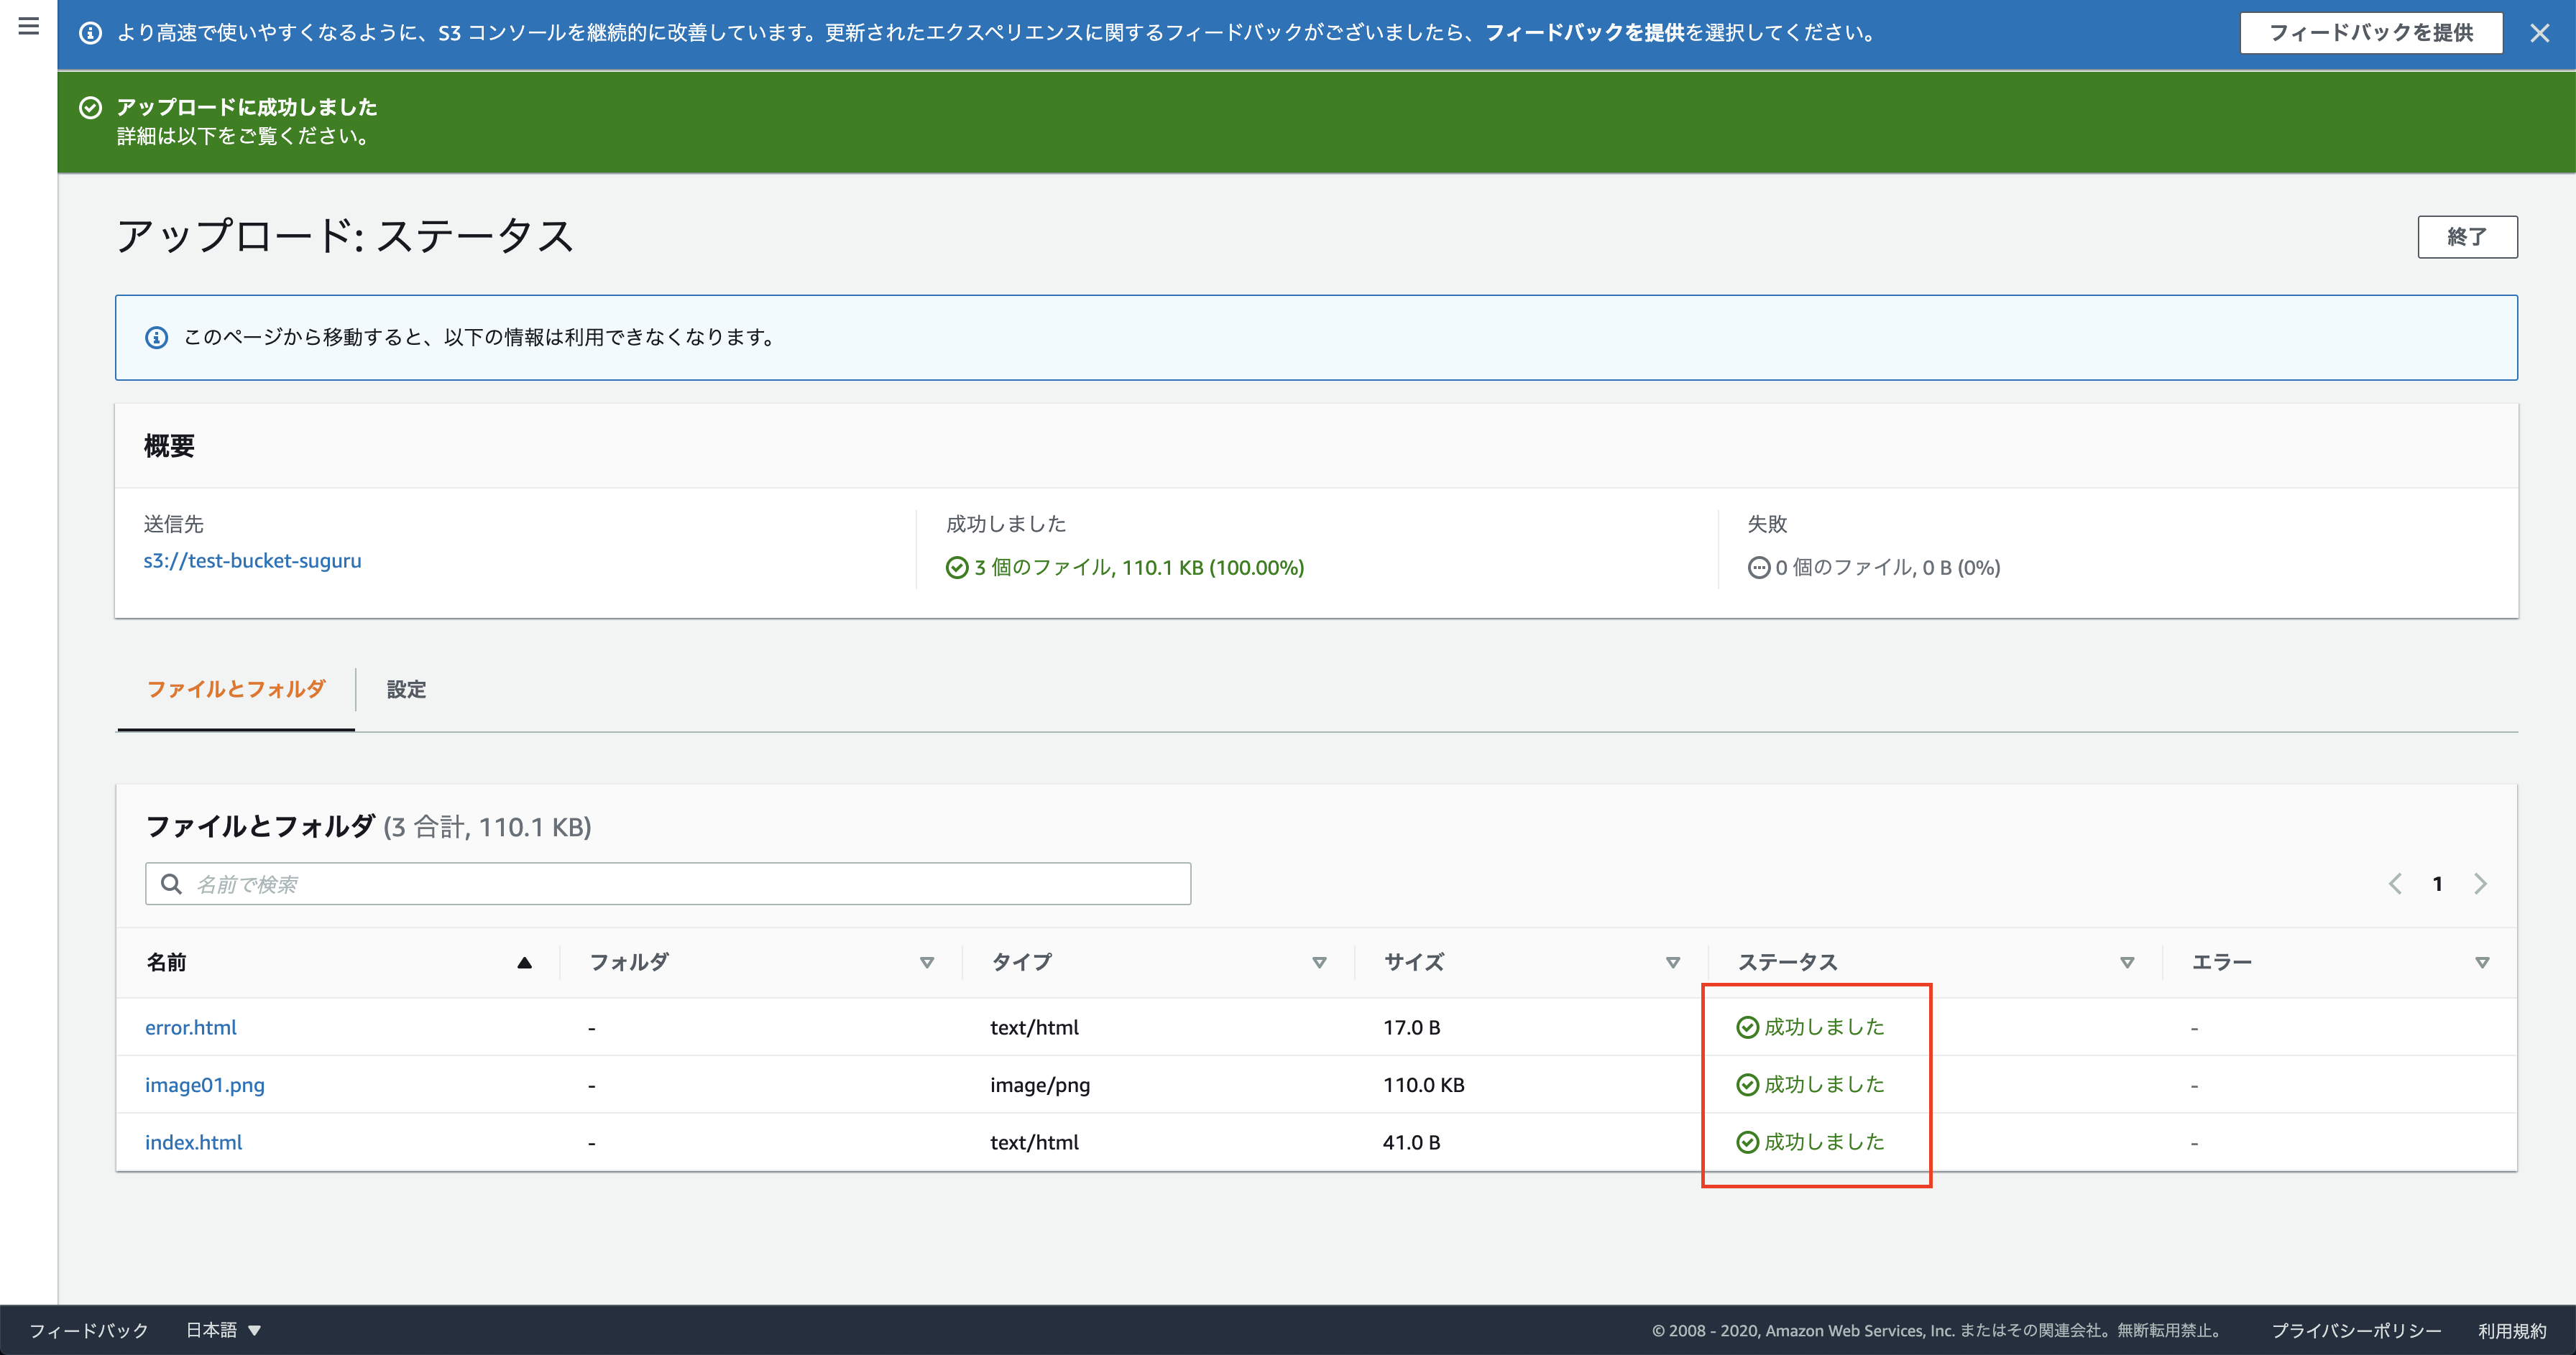This screenshot has height=1355, width=2576.
Task: Sort by フォルダ column arrow
Action: click(x=926, y=962)
